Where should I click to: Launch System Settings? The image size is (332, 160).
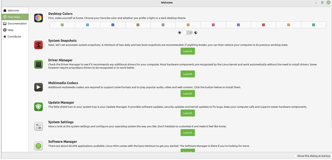(x=188, y=133)
